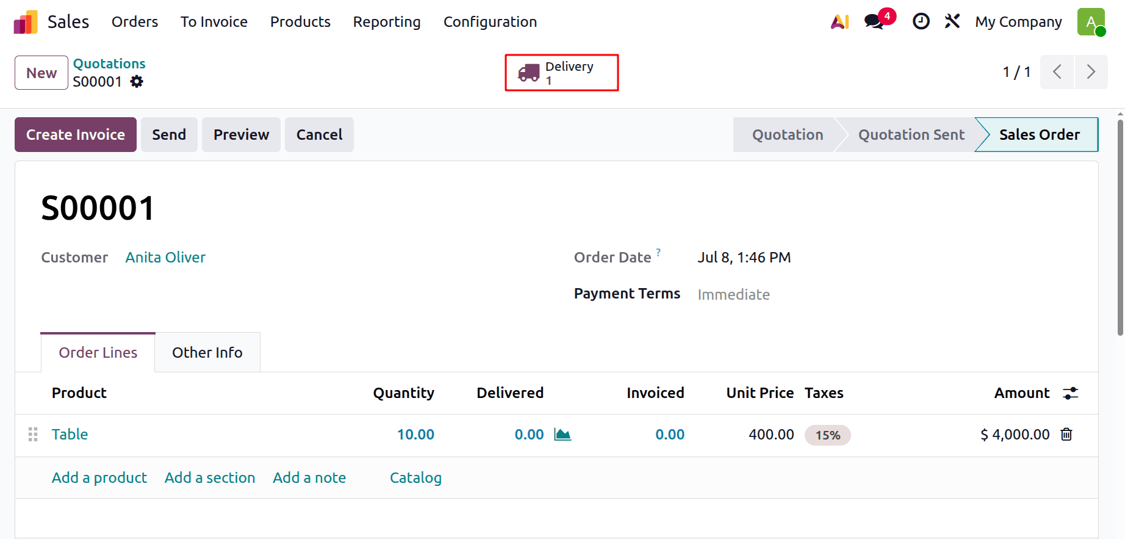This screenshot has height=539, width=1125.
Task: Delete the Table order line
Action: (x=1066, y=434)
